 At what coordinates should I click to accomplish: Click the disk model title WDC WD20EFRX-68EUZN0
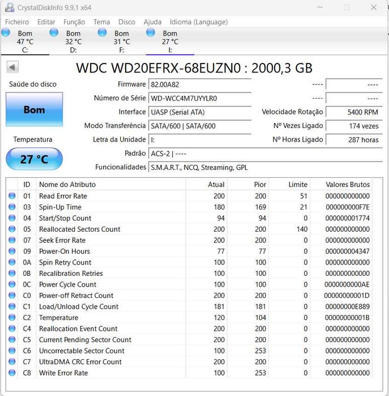tap(194, 68)
